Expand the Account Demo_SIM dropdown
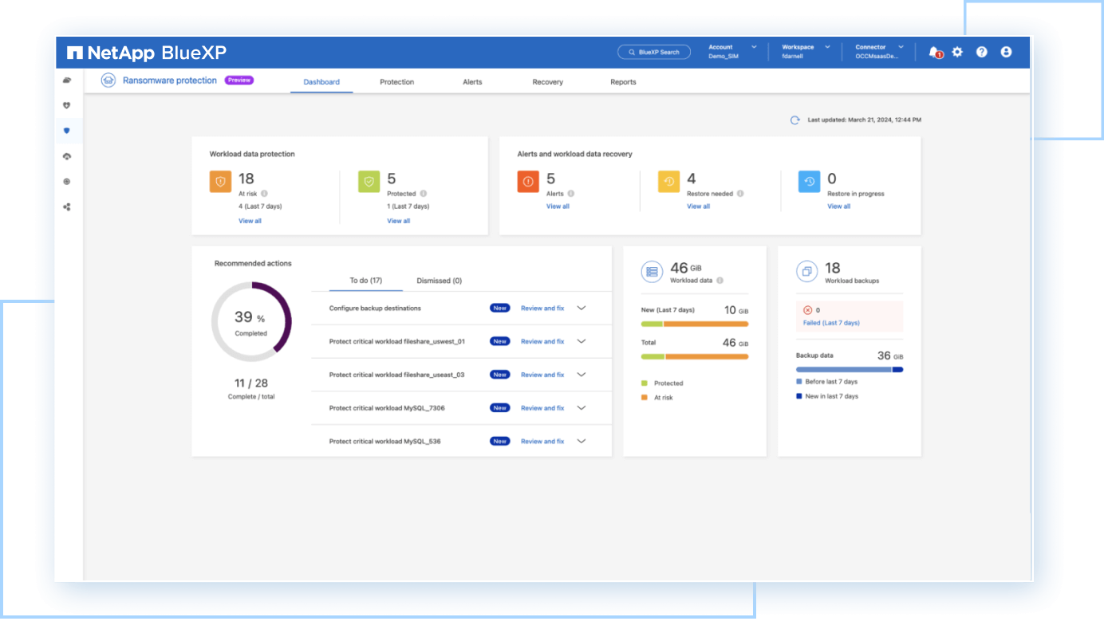 (x=731, y=51)
